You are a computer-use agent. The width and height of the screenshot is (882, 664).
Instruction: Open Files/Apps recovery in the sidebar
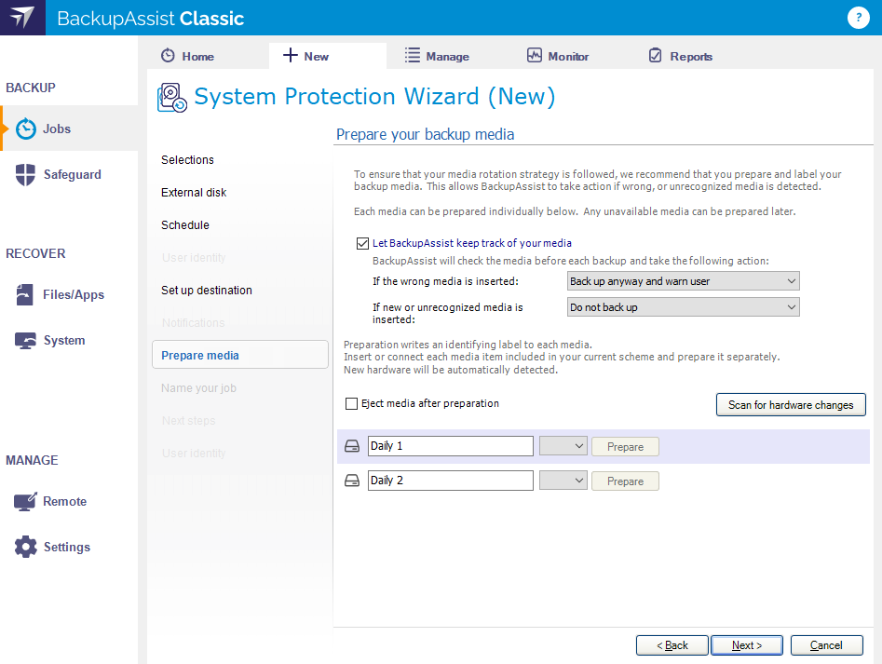click(69, 294)
